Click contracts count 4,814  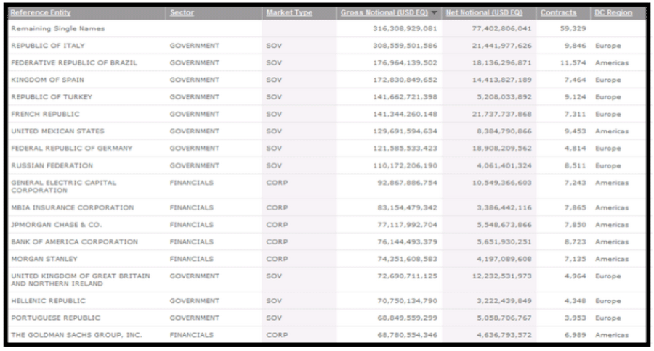pyautogui.click(x=576, y=148)
